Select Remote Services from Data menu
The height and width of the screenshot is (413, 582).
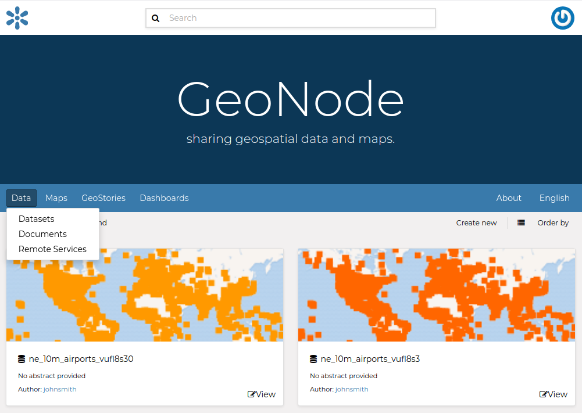52,249
